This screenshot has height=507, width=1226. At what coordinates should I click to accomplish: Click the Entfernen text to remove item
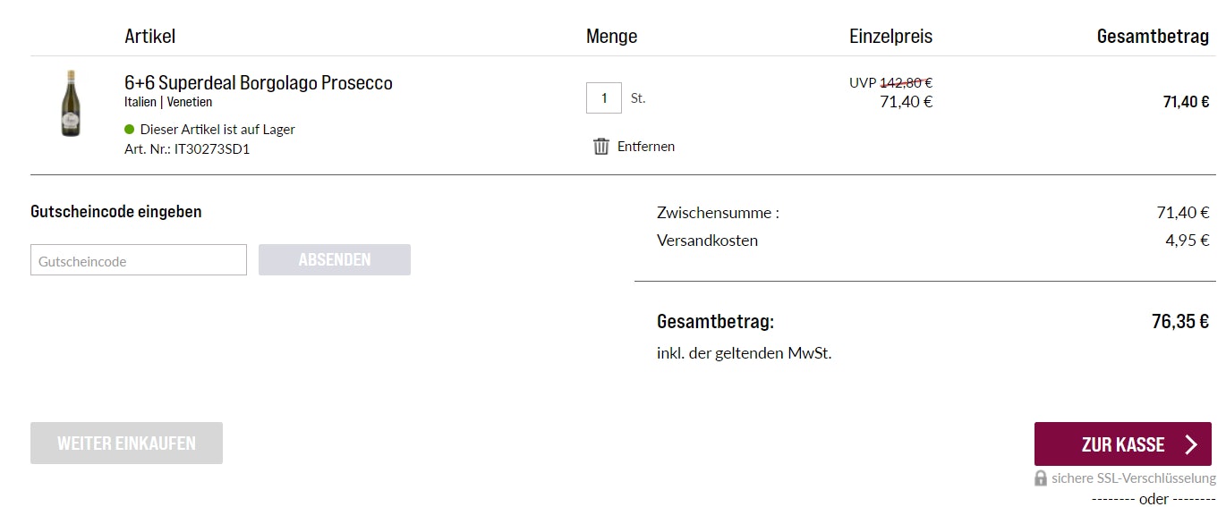tap(645, 146)
